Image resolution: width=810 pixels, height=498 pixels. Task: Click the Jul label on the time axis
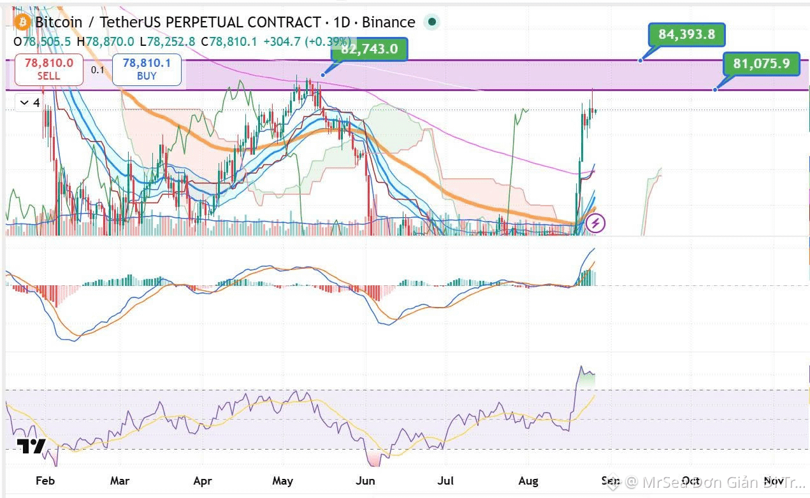point(445,481)
